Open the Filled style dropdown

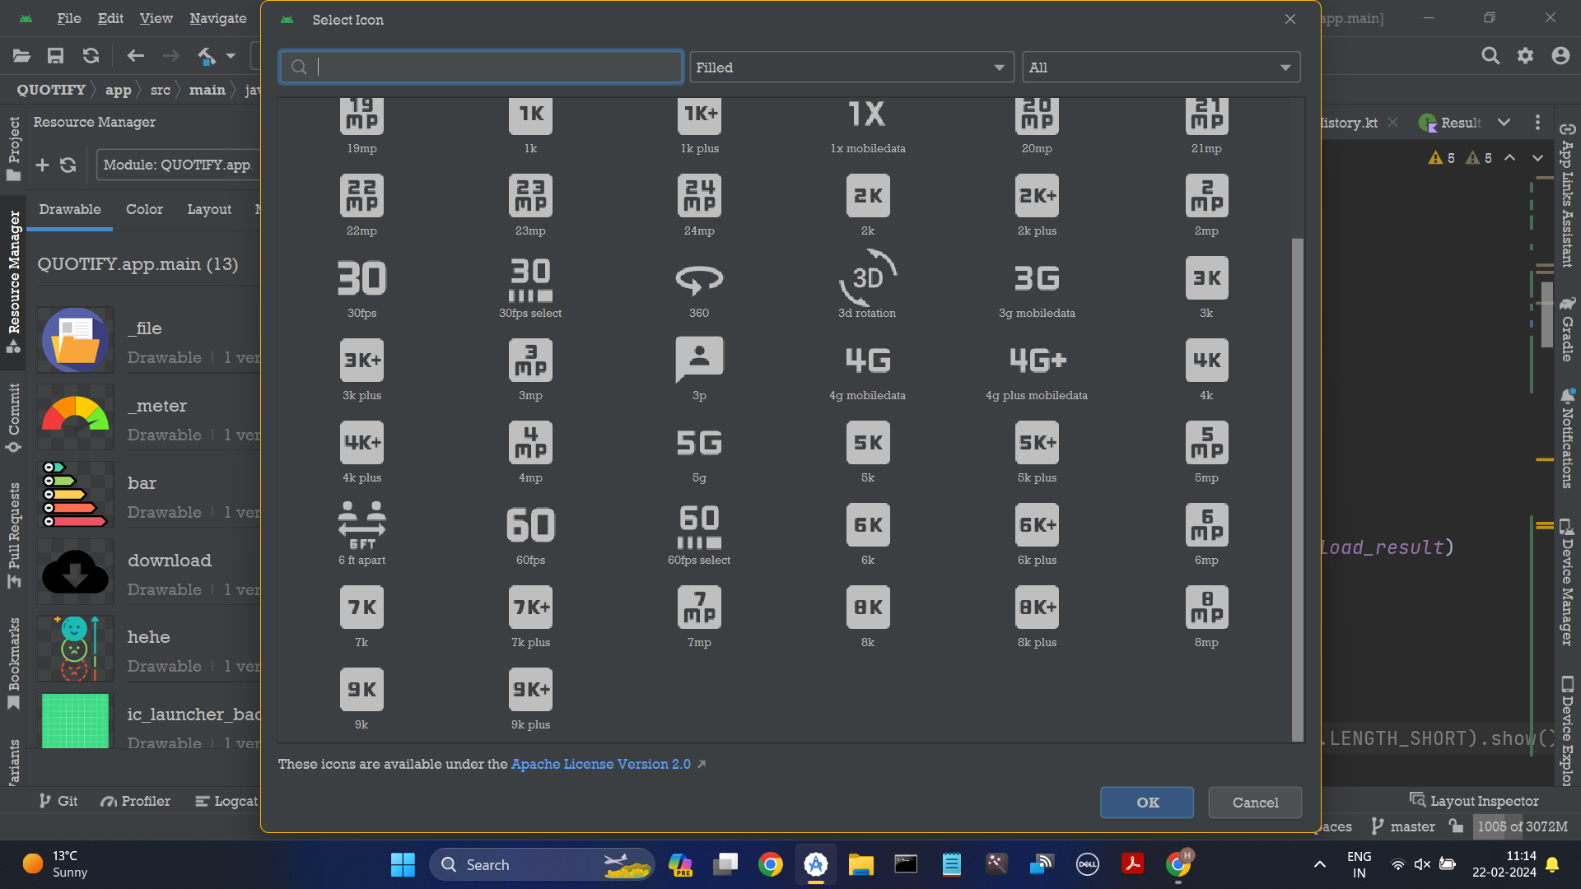click(851, 67)
